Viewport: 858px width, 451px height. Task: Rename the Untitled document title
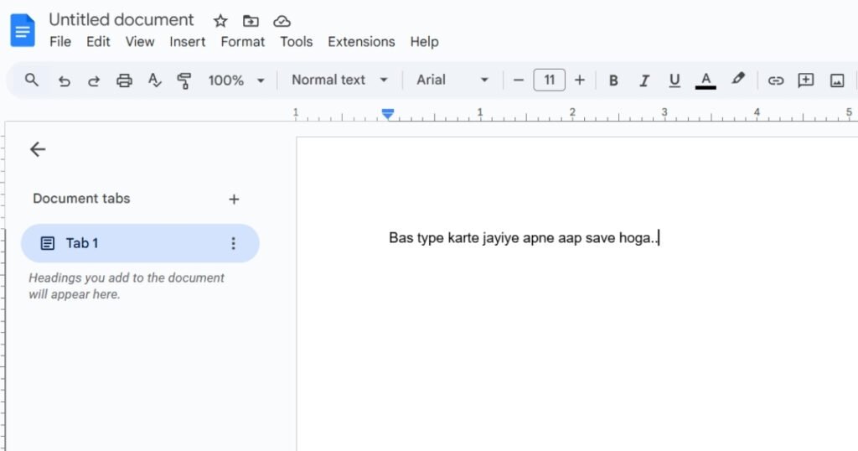point(121,20)
